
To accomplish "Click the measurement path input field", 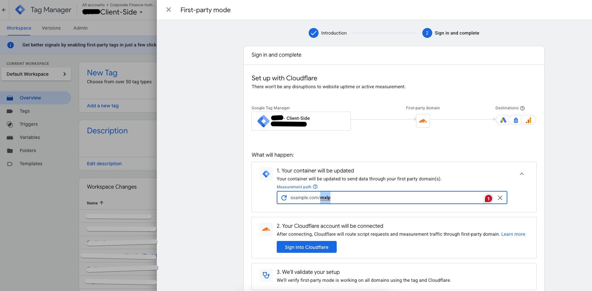I will tap(392, 198).
